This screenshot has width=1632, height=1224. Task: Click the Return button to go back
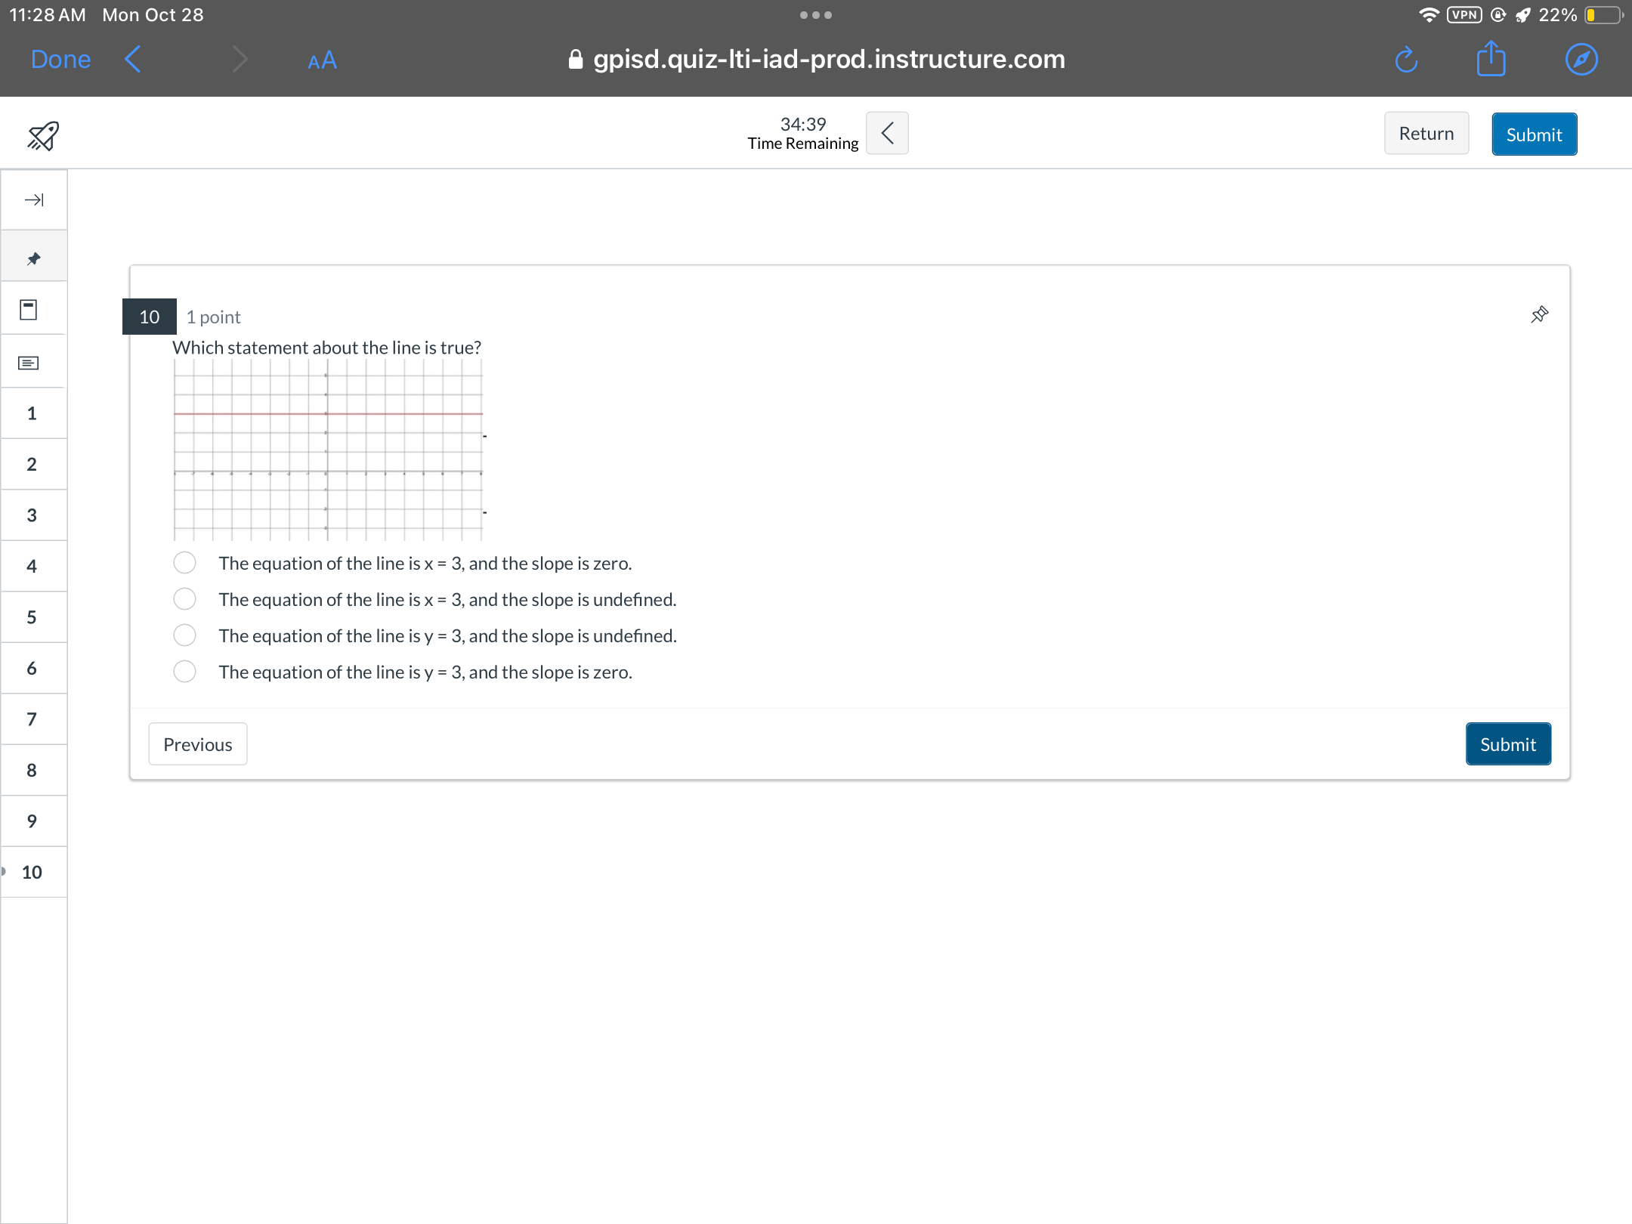[1426, 132]
